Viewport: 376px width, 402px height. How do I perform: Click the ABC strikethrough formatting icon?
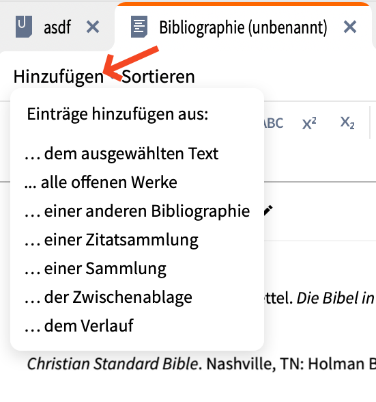coord(274,123)
